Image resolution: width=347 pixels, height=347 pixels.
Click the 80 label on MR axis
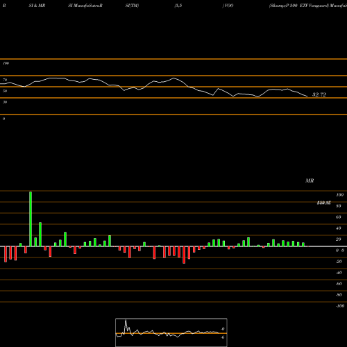tap(339, 206)
